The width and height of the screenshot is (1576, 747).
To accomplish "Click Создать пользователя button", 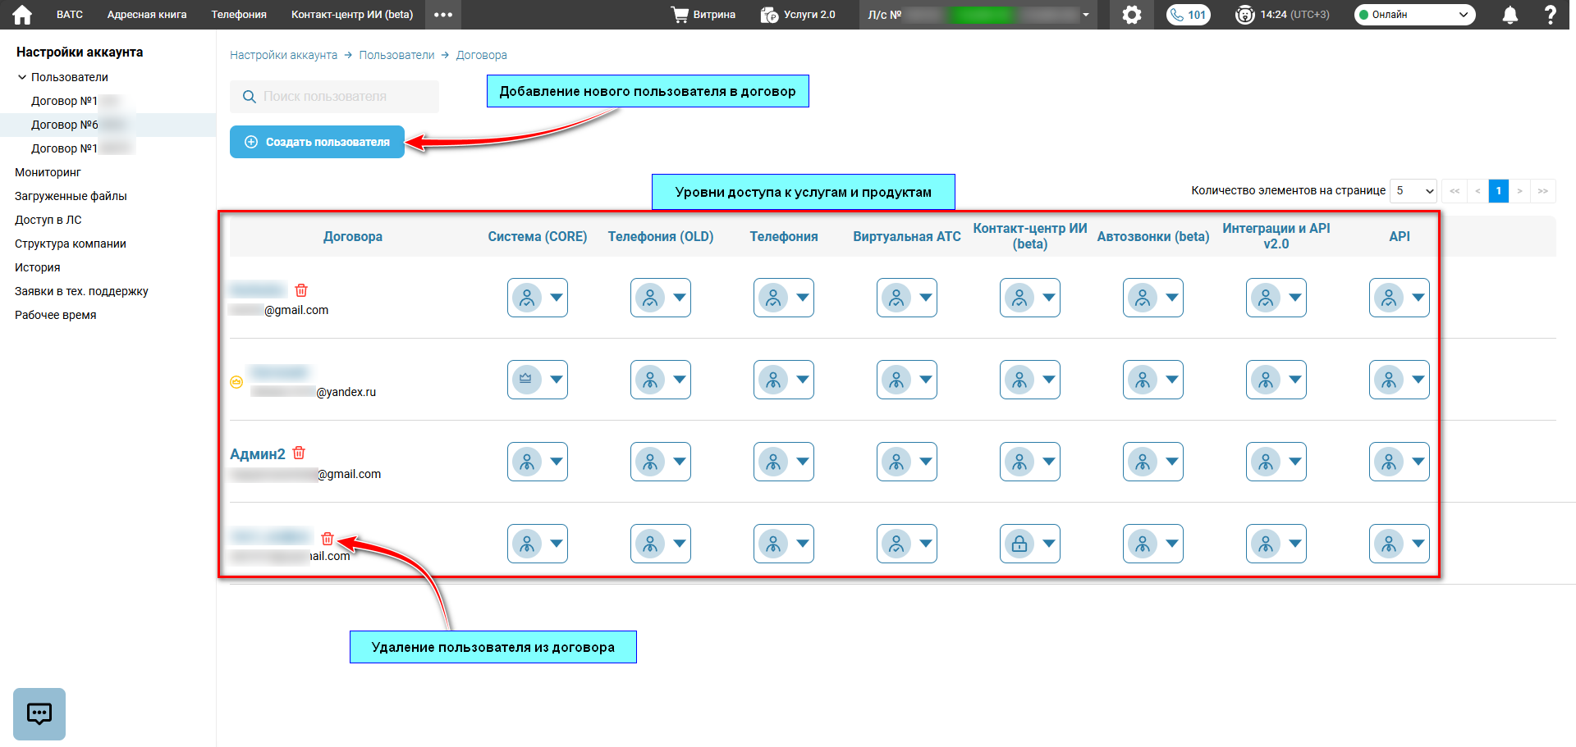I will pos(317,142).
